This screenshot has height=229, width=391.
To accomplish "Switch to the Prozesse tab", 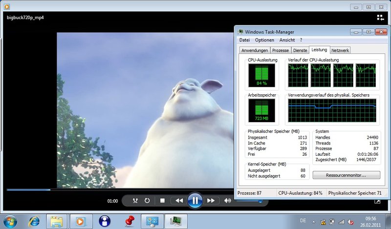I will (x=280, y=50).
